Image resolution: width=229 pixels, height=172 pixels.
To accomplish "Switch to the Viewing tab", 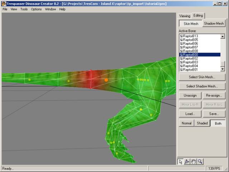I will (185, 16).
